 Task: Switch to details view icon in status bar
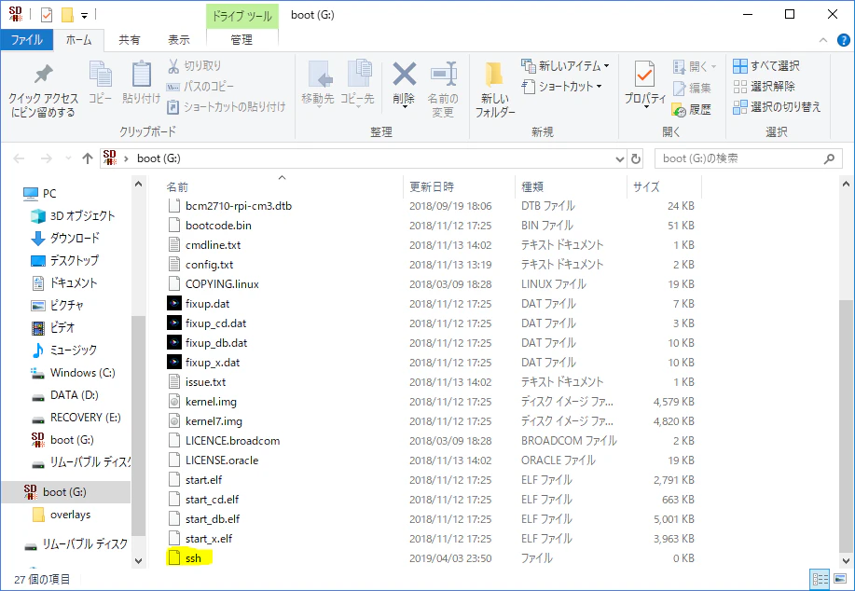[820, 580]
